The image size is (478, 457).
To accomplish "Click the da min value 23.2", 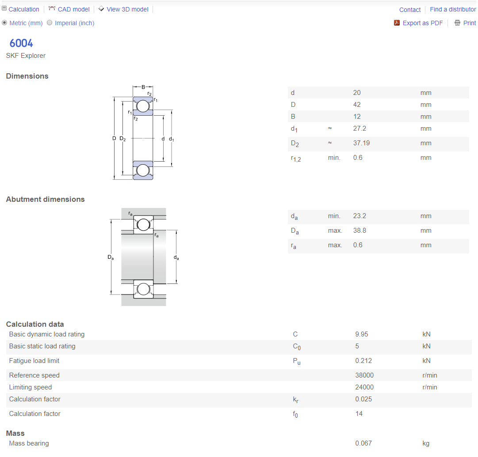I will 359,216.
